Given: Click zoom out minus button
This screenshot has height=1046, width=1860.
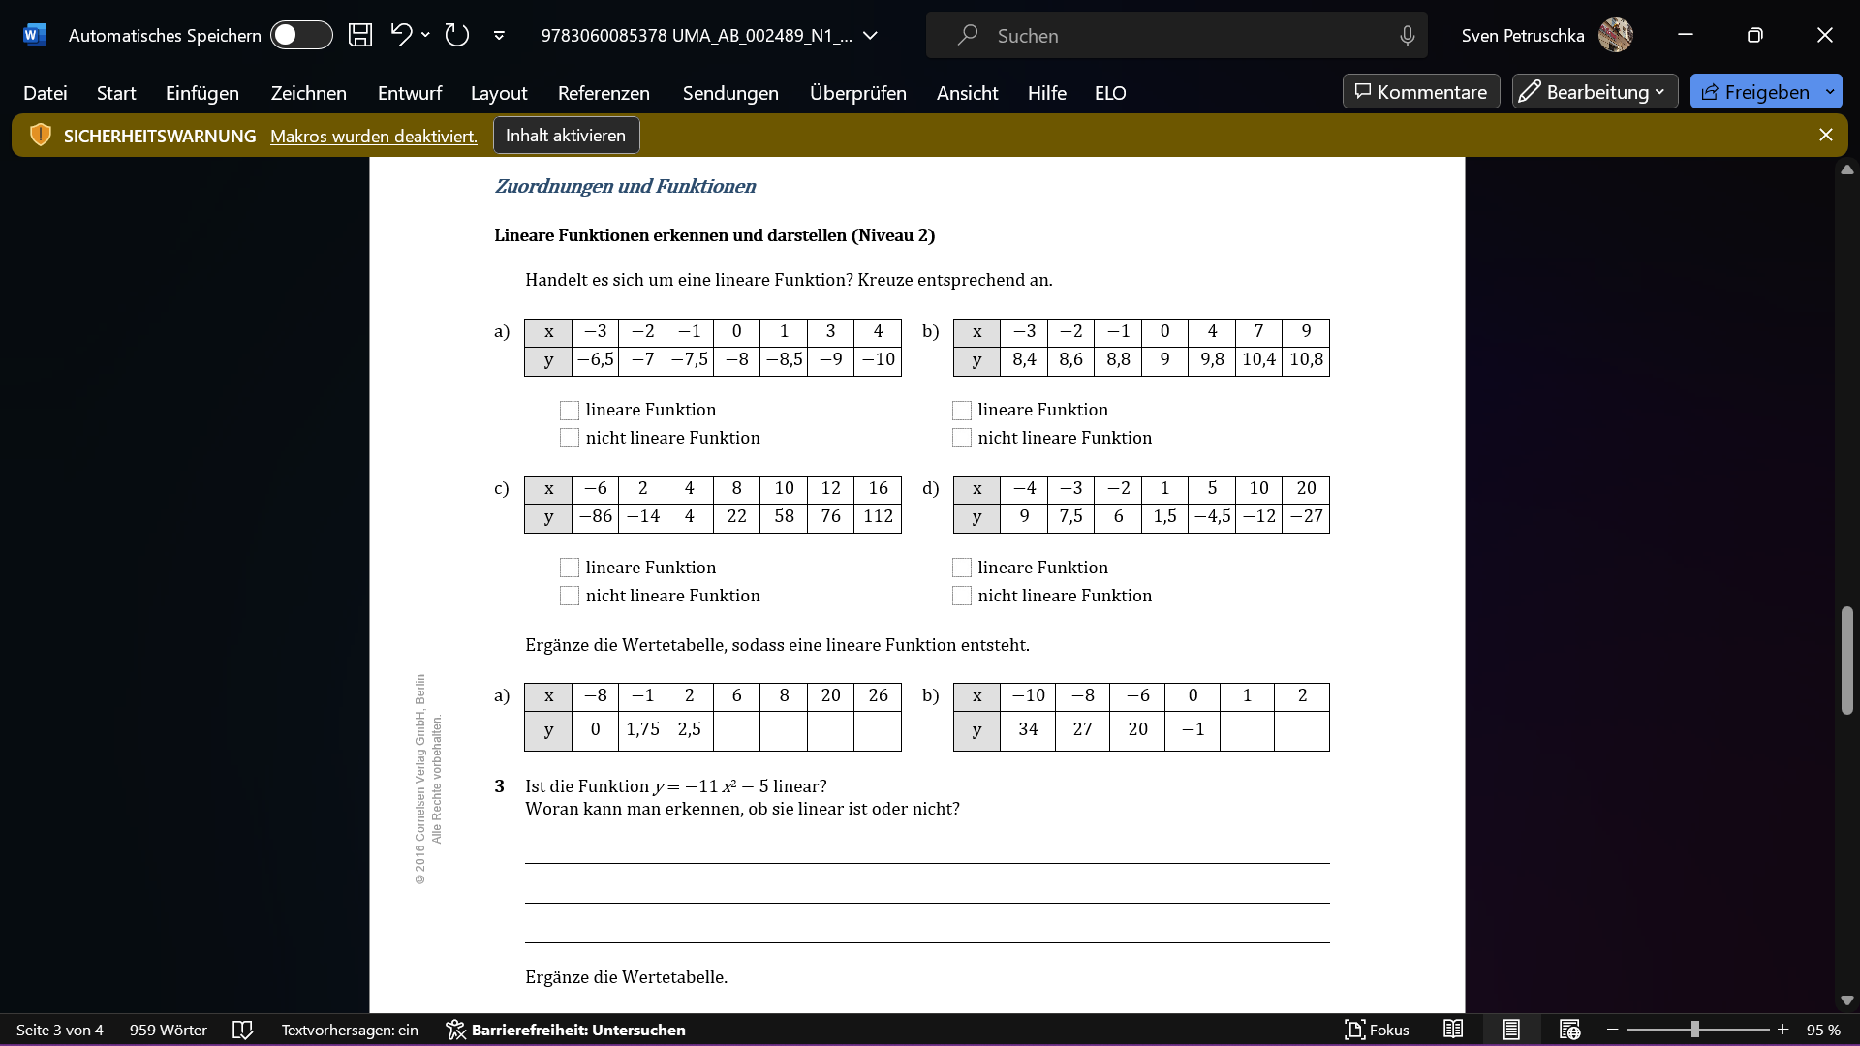Looking at the screenshot, I should click(x=1613, y=1030).
